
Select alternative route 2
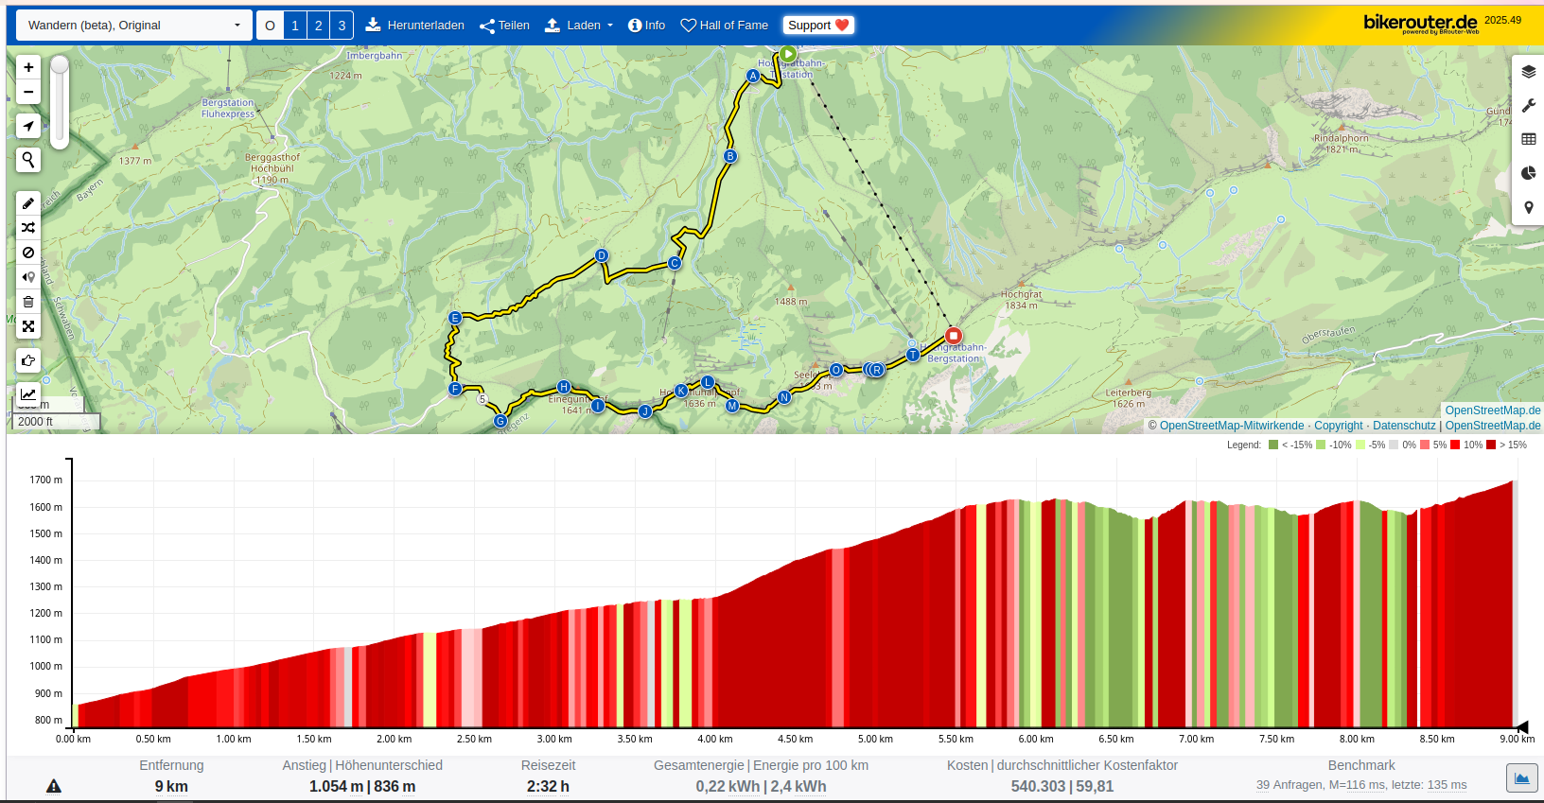point(319,26)
